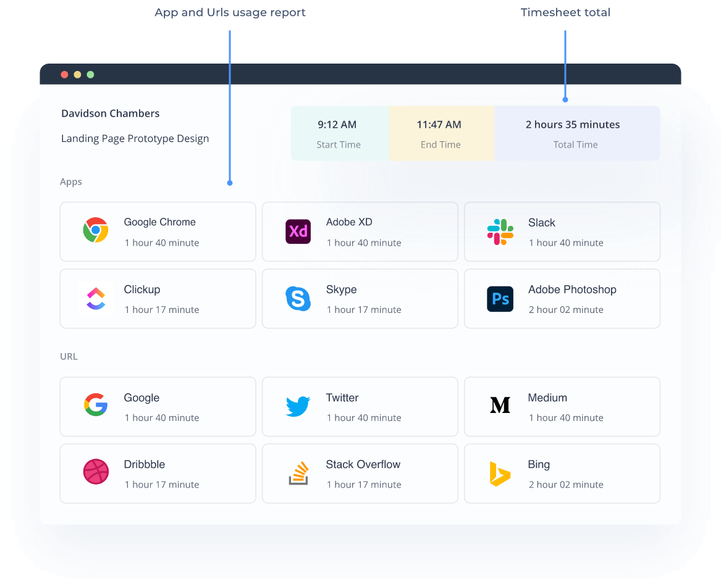Click the red close window dot
721x579 pixels.
pos(64,75)
